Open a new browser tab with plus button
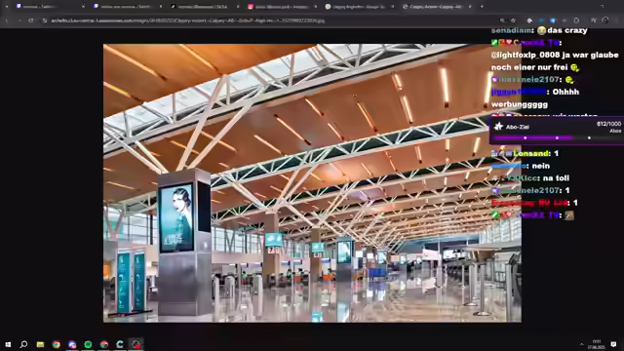Screen dimensions: 624x351 pyautogui.click(x=482, y=7)
